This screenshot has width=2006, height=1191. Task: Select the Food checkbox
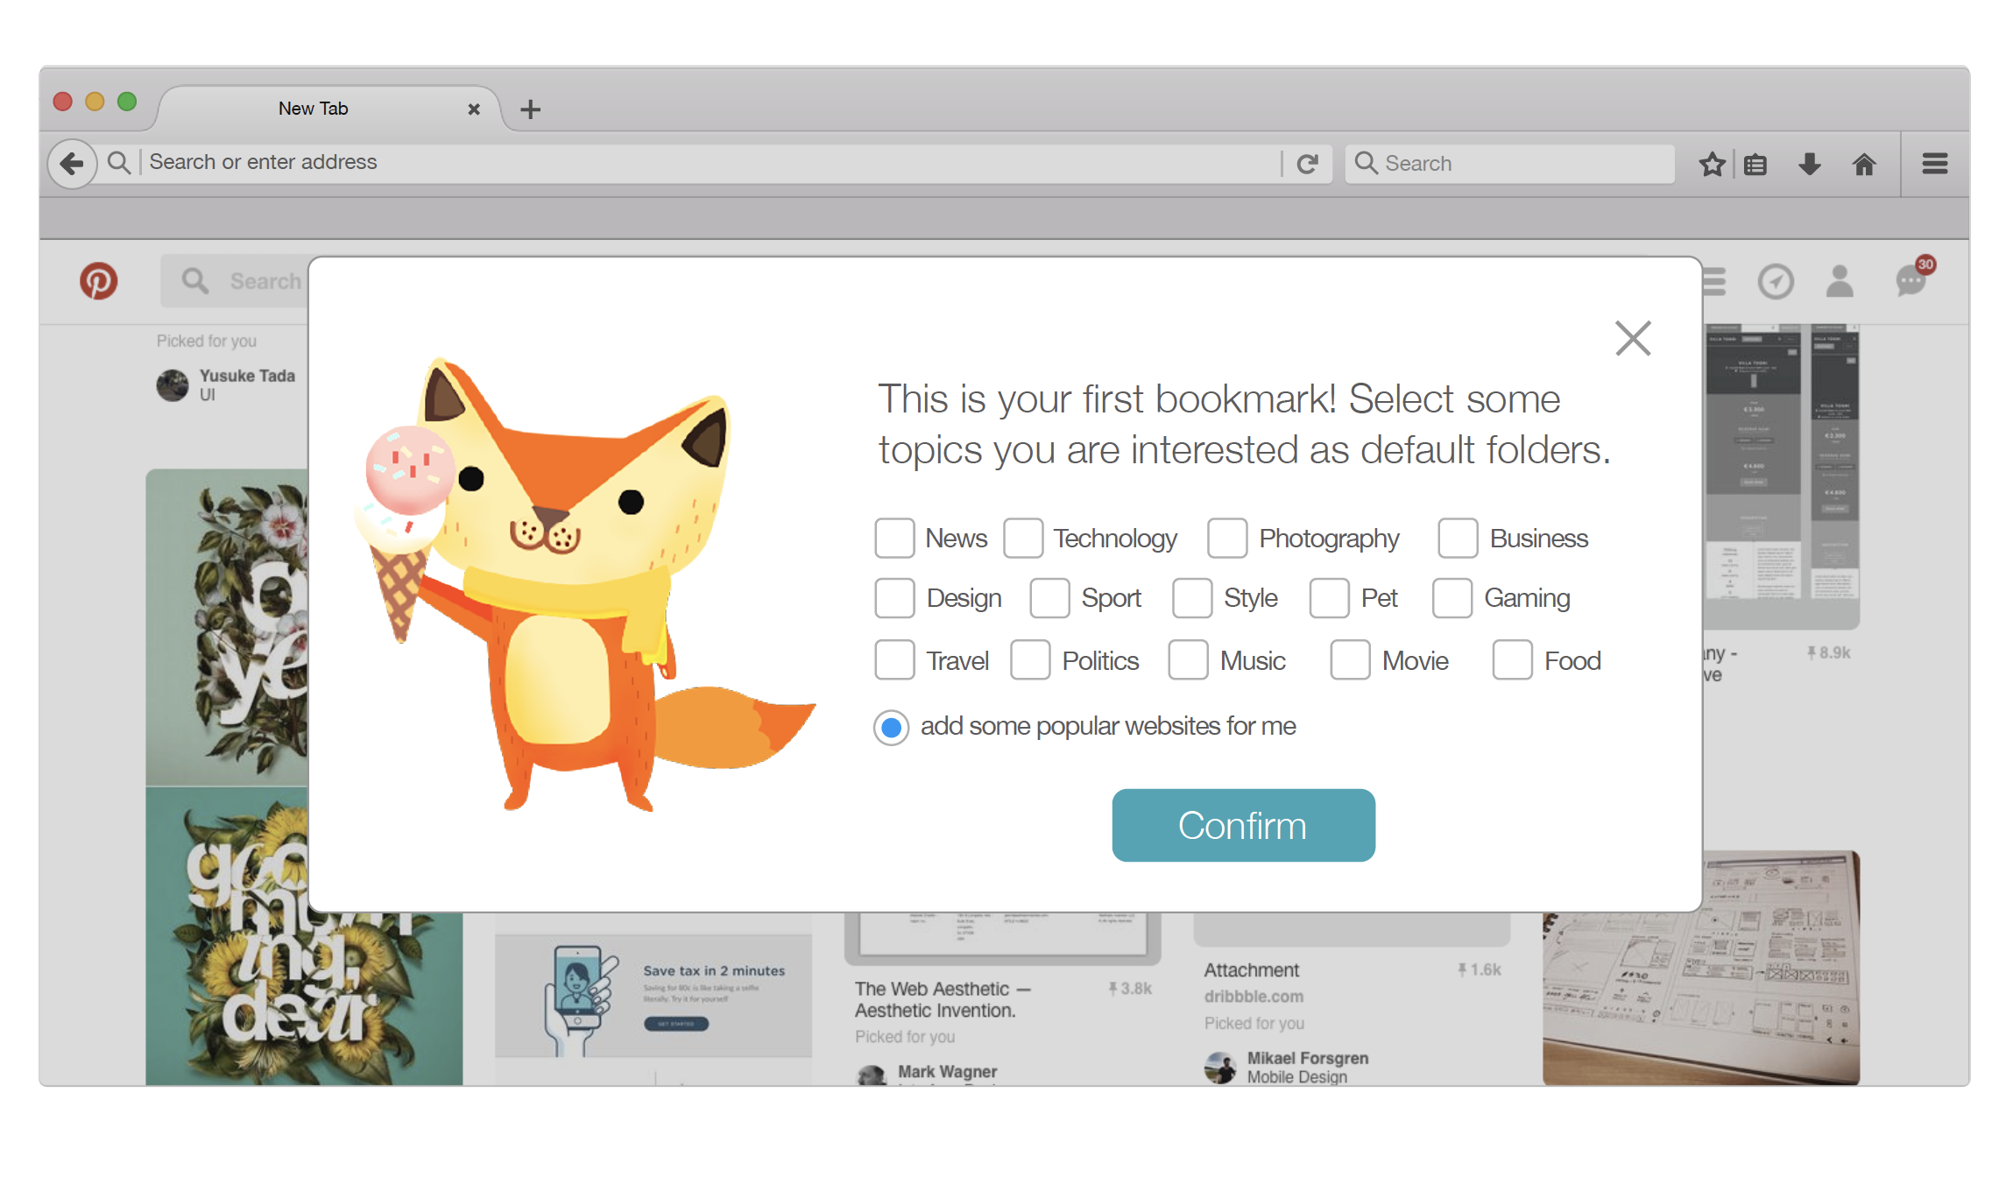click(x=1512, y=660)
